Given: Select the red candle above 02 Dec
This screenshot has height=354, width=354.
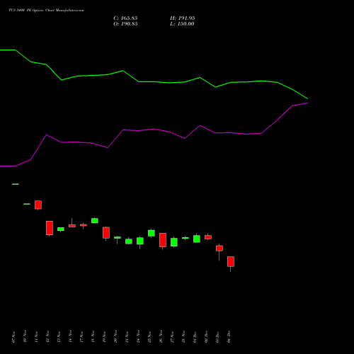Looking at the screenshot, I should 208,237.
